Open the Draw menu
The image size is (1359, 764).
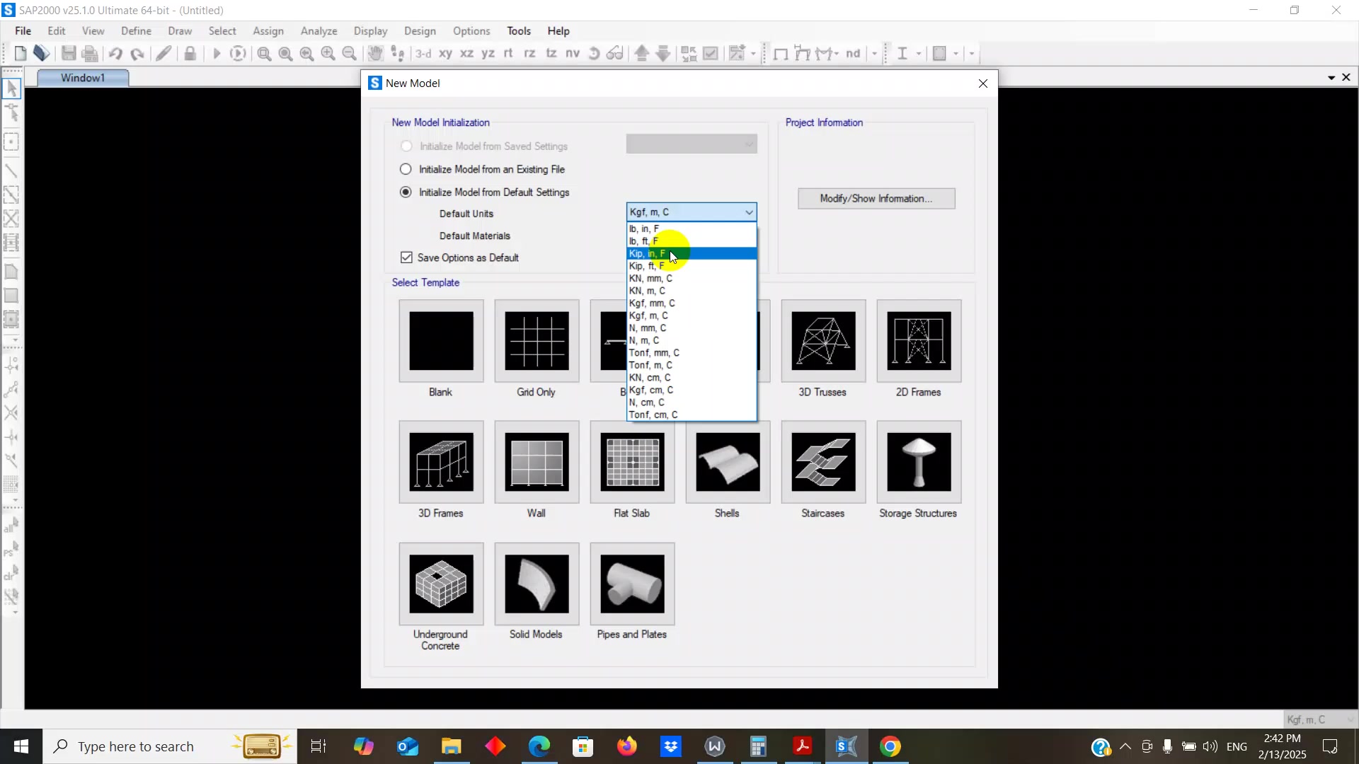tap(180, 31)
